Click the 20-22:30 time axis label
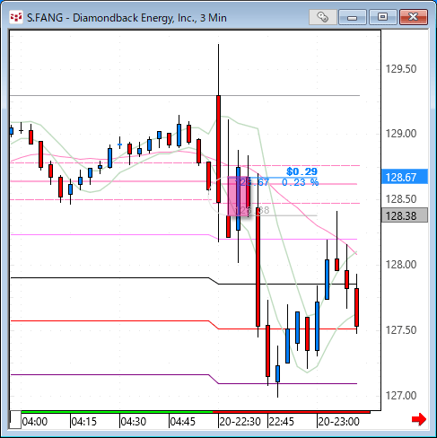437x438 pixels. click(240, 422)
